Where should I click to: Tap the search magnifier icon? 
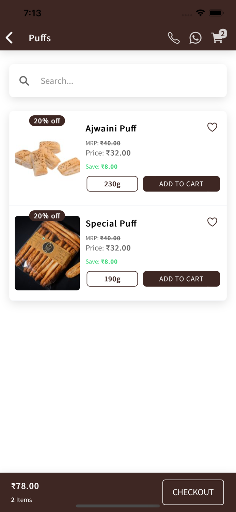tap(24, 81)
